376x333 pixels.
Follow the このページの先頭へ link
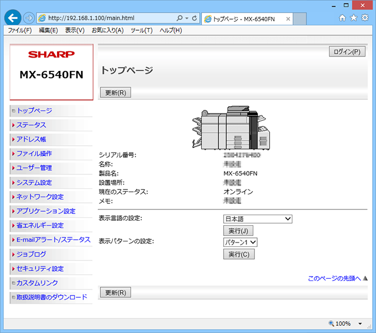(334, 278)
